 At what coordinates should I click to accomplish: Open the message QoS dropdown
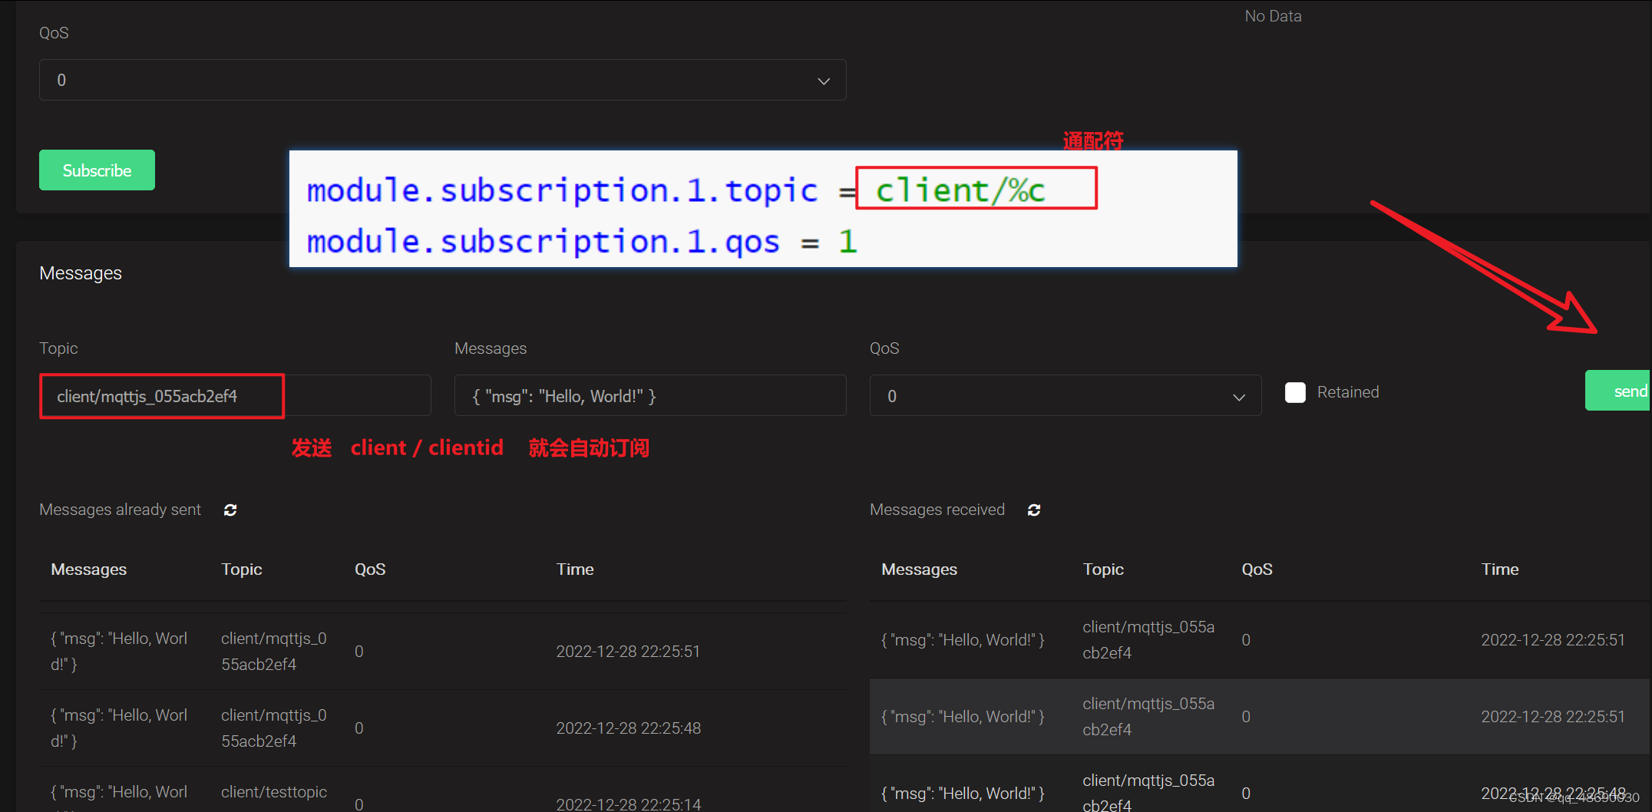tap(1065, 395)
